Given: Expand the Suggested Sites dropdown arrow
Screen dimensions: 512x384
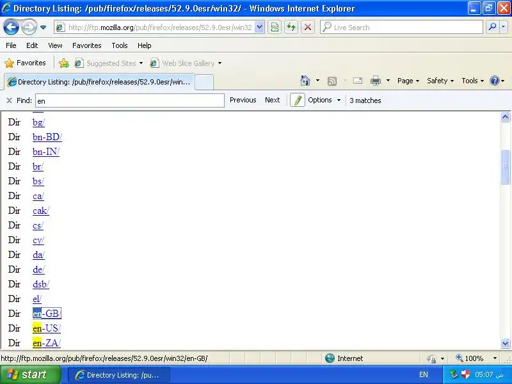Looking at the screenshot, I should coord(141,63).
